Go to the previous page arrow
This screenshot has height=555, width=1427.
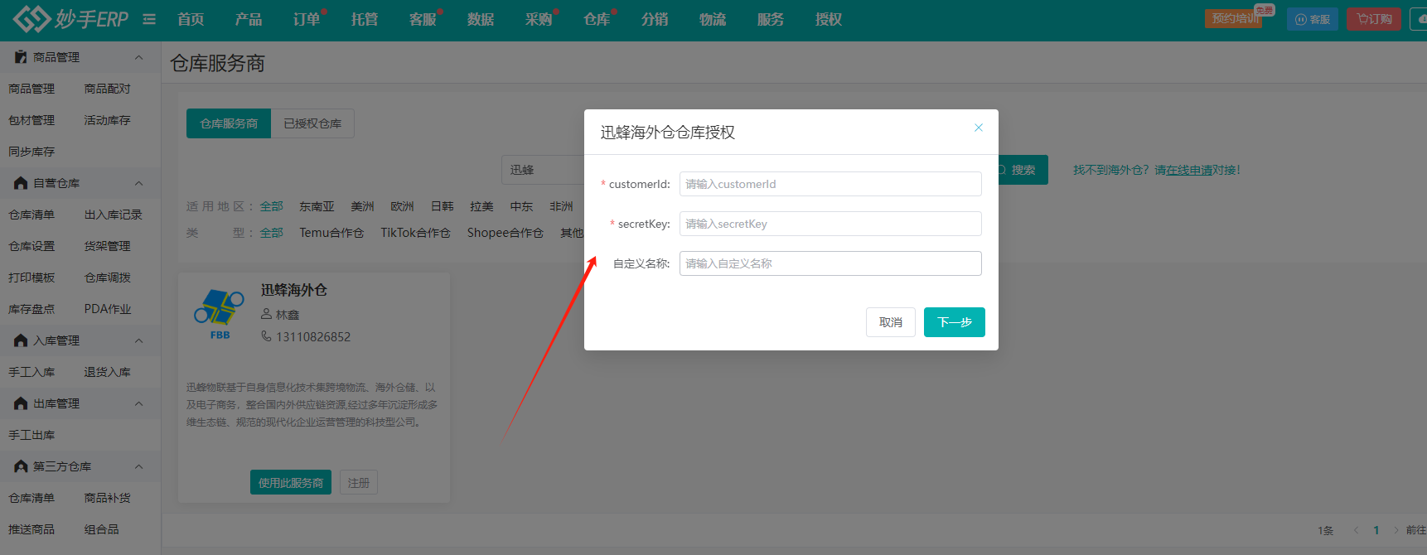1356,530
